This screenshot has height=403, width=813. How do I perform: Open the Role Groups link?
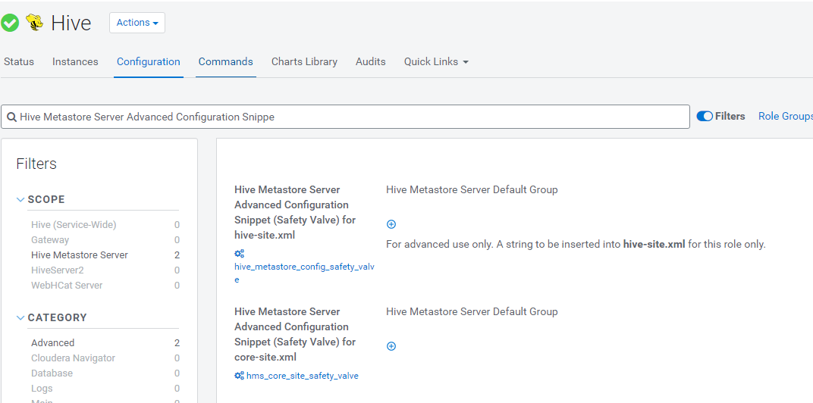tap(785, 117)
